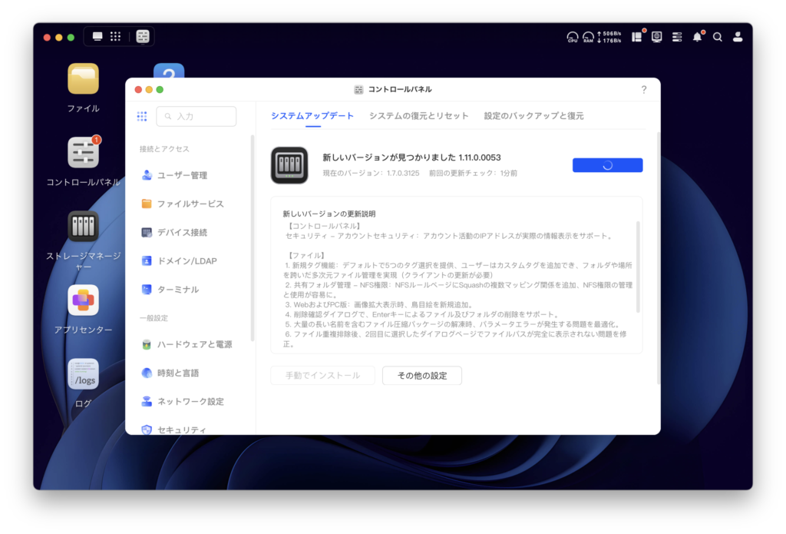
Task: Click the notification bell icon in top bar
Action: 697,37
